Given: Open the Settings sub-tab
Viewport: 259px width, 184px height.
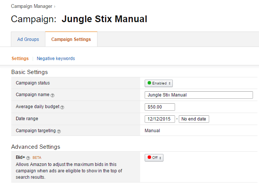Looking at the screenshot, I should [20, 59].
